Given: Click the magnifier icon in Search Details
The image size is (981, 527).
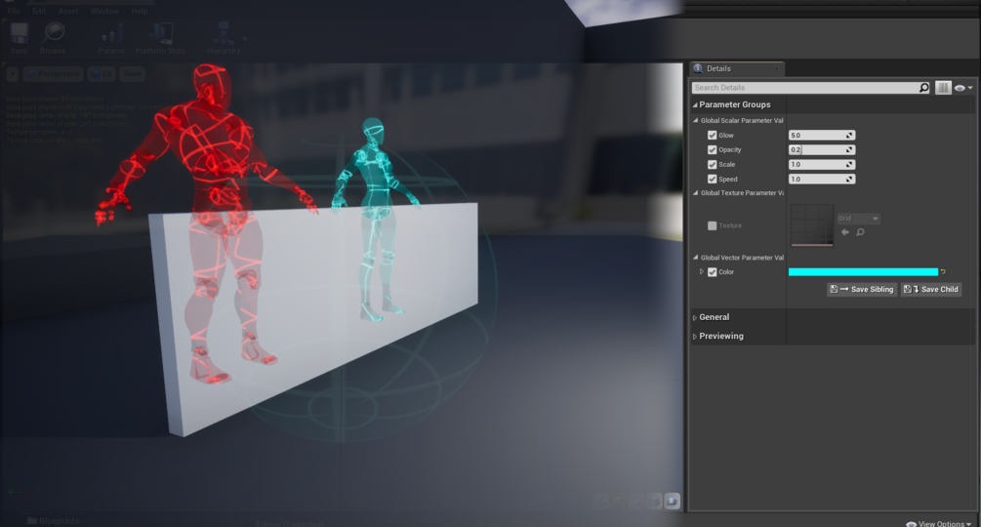Looking at the screenshot, I should [923, 88].
